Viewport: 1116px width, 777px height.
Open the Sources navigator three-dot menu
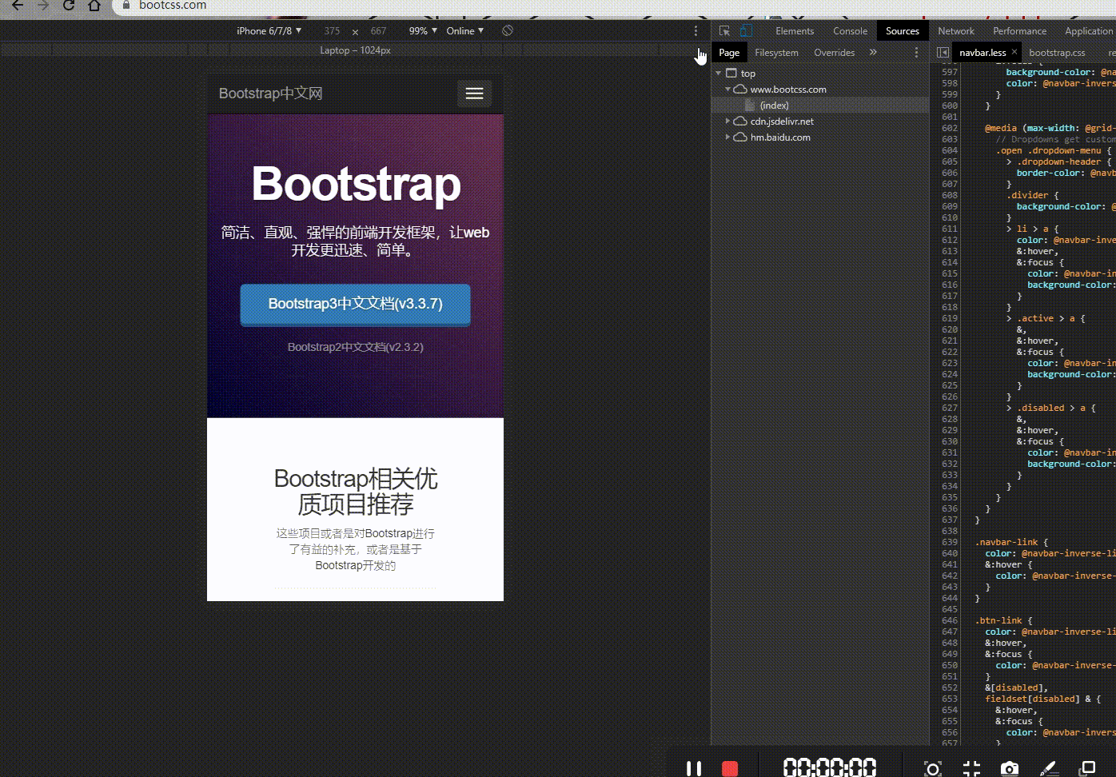coord(916,52)
